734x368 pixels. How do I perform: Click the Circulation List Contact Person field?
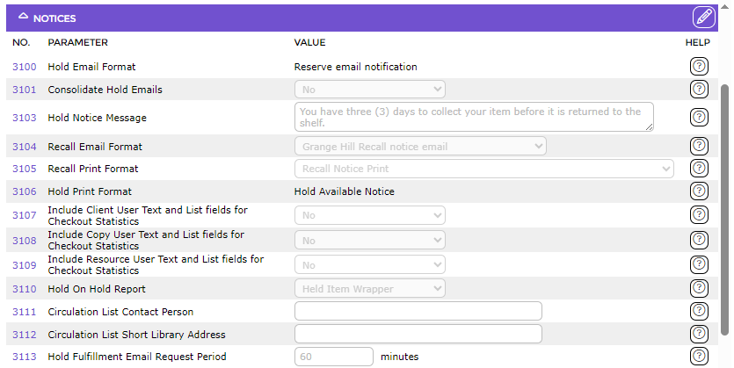(x=418, y=311)
